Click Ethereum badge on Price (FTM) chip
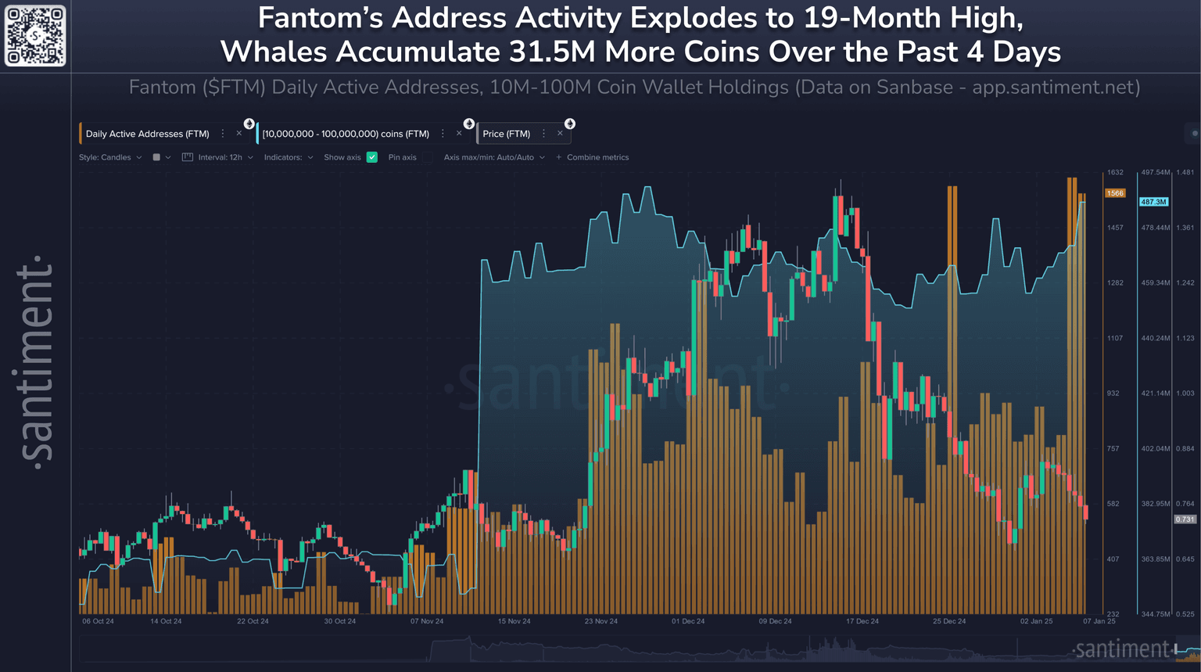Viewport: 1201px width, 672px height. coord(570,124)
